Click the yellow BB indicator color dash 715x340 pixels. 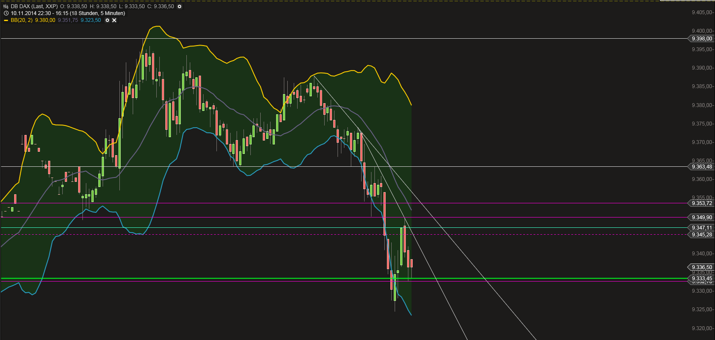(x=6, y=20)
